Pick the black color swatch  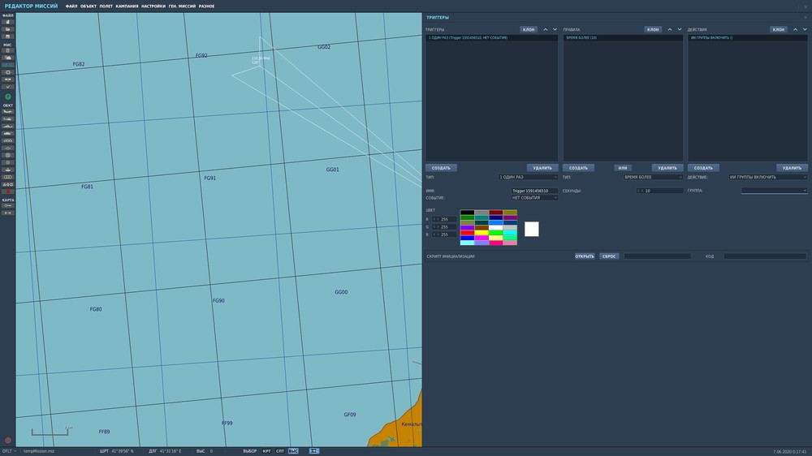(467, 213)
